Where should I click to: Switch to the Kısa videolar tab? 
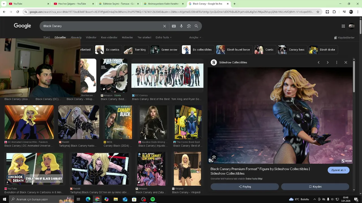coord(109,37)
